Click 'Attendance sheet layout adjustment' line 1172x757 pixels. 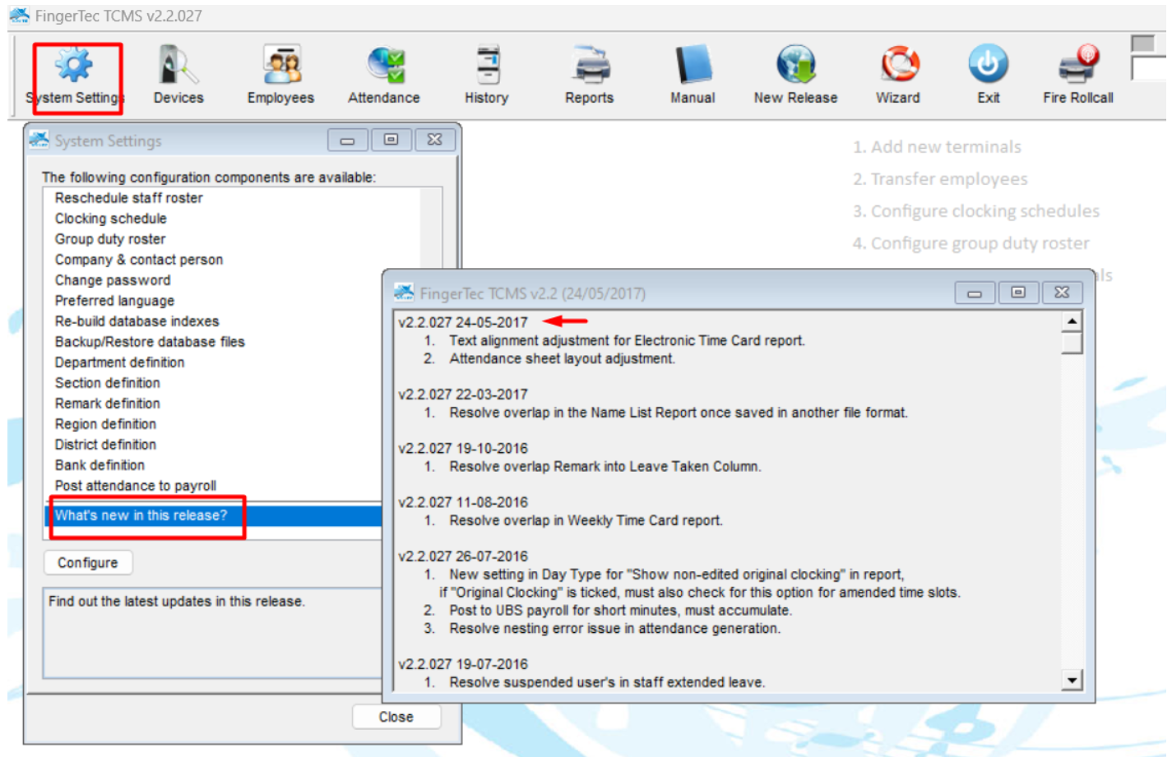(562, 358)
